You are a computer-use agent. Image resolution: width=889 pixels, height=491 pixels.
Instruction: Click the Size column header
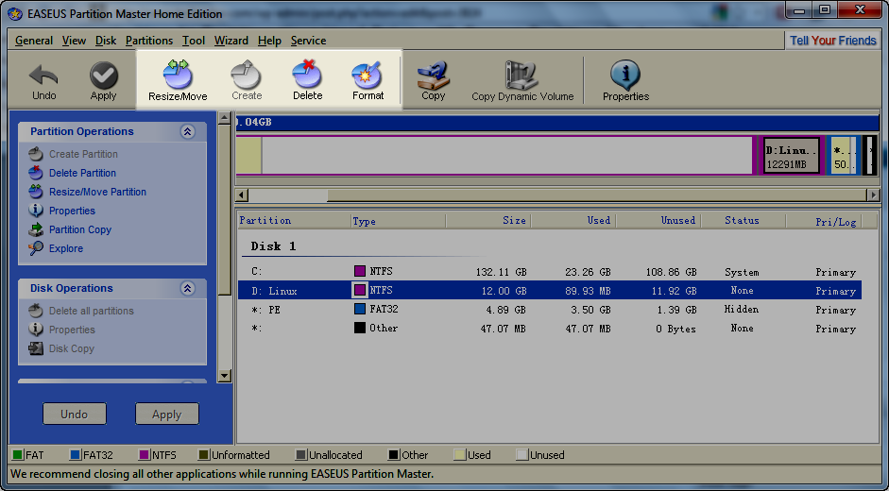488,221
